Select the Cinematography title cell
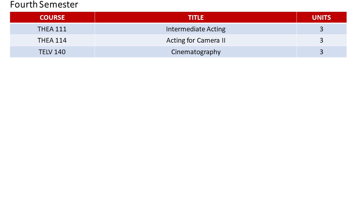Viewport: 353px width, 198px height. pos(196,52)
